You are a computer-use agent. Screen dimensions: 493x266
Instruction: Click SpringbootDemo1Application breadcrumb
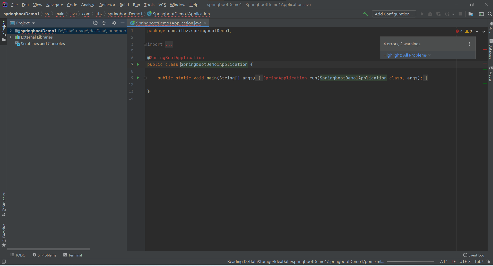pos(179,14)
